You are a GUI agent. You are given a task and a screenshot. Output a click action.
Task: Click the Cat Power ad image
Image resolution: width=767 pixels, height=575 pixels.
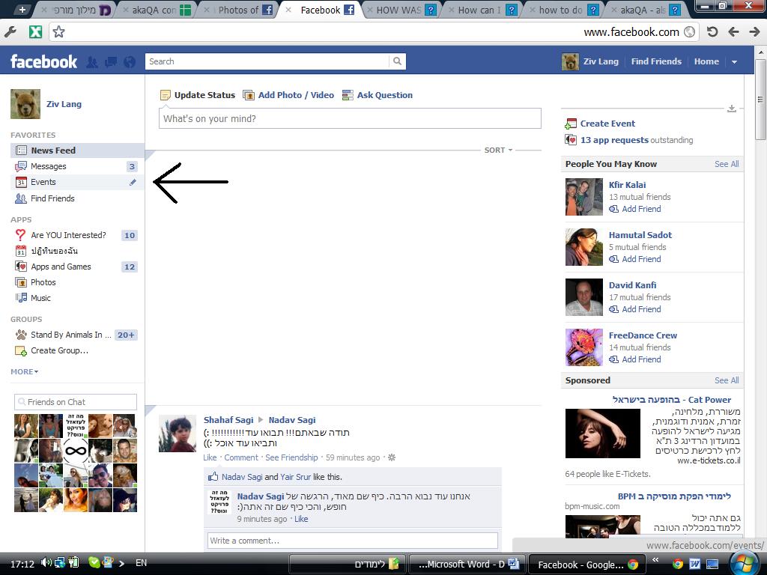click(603, 433)
